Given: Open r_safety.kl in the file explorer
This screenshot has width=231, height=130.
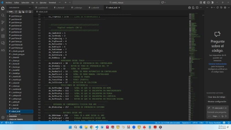Looking at the screenshot, I should click(16, 102).
